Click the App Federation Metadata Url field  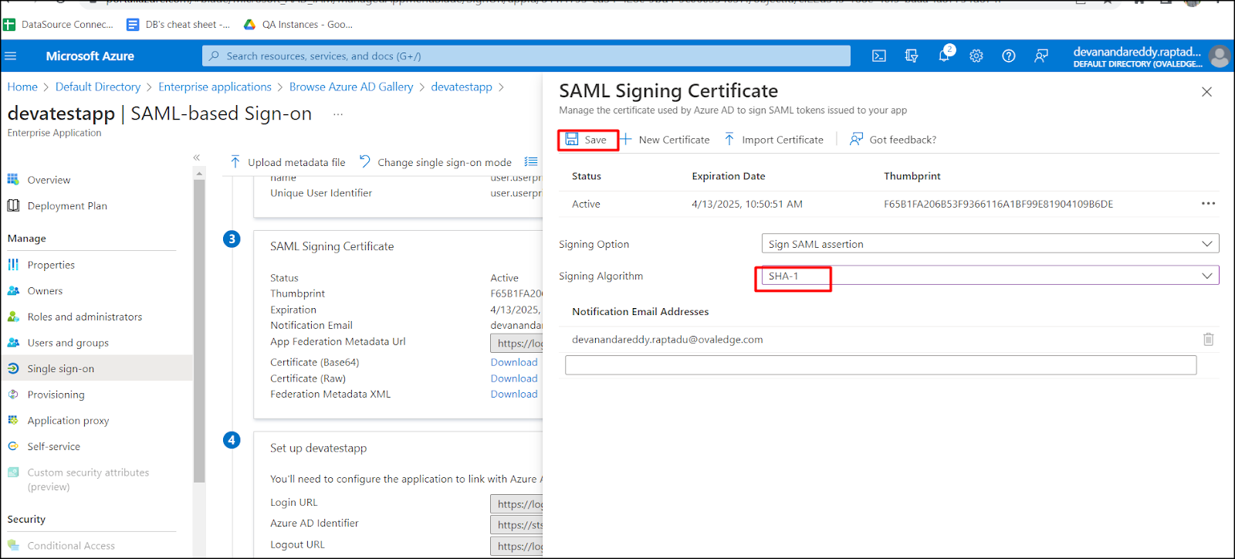coord(516,343)
